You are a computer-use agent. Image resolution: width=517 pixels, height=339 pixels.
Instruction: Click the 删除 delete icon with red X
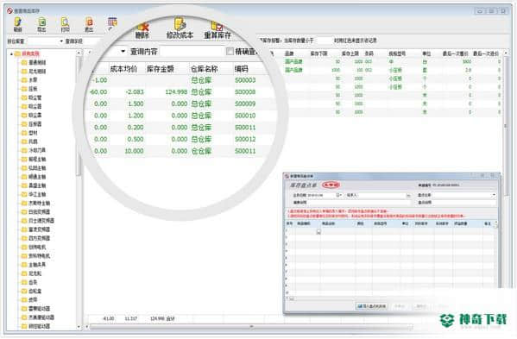coord(142,31)
